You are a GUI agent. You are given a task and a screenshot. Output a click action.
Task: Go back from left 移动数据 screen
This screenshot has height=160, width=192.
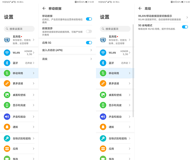coord(44,8)
